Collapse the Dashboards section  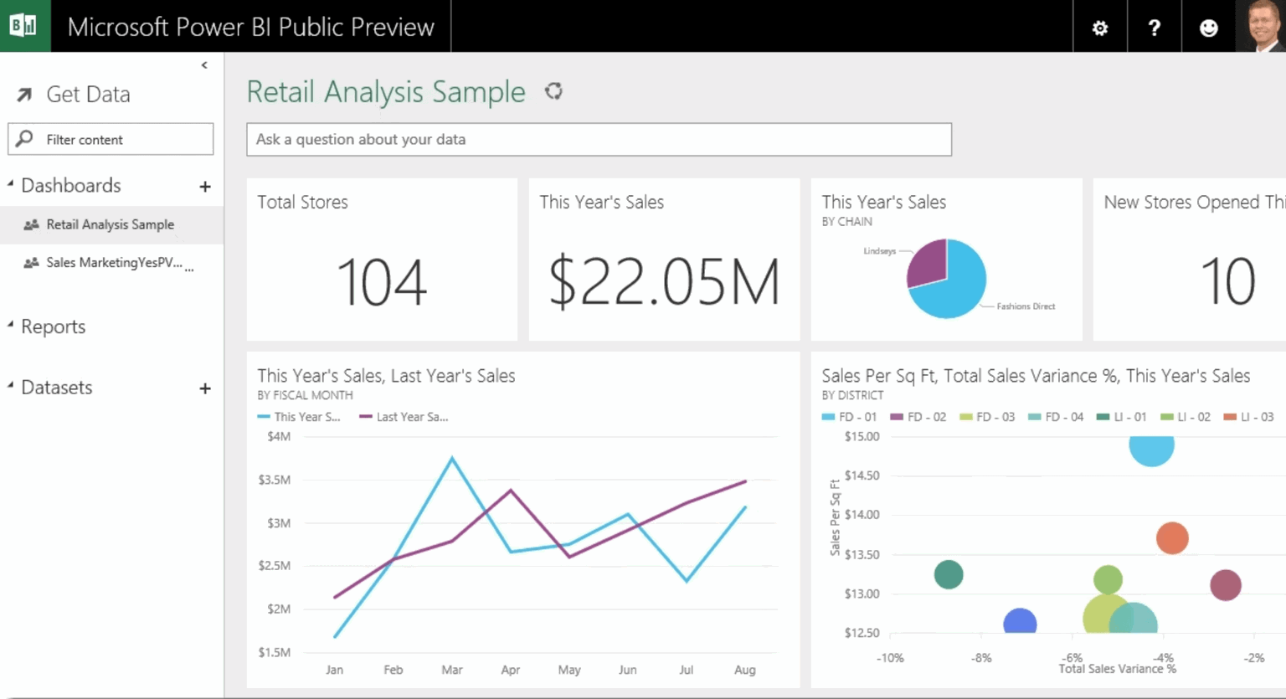pos(10,183)
